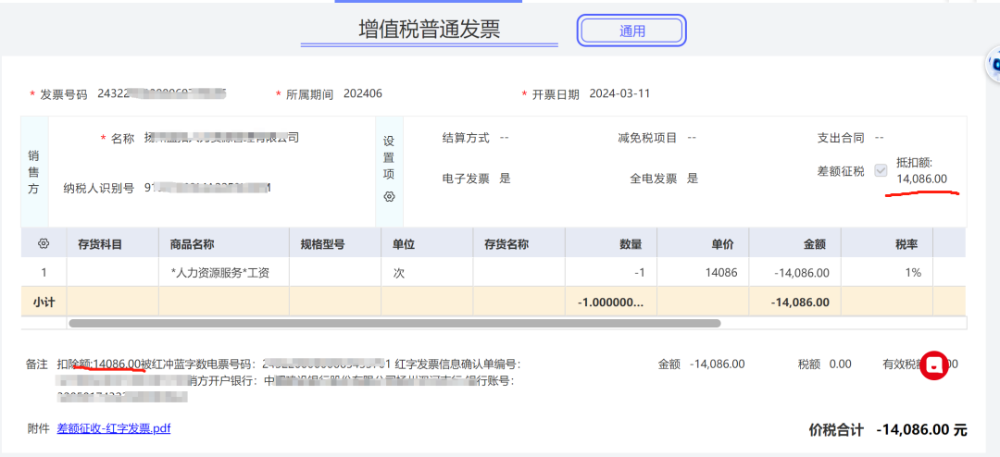The image size is (1000, 457).
Task: Click the 所属期间 value 202406
Action: pyautogui.click(x=363, y=93)
